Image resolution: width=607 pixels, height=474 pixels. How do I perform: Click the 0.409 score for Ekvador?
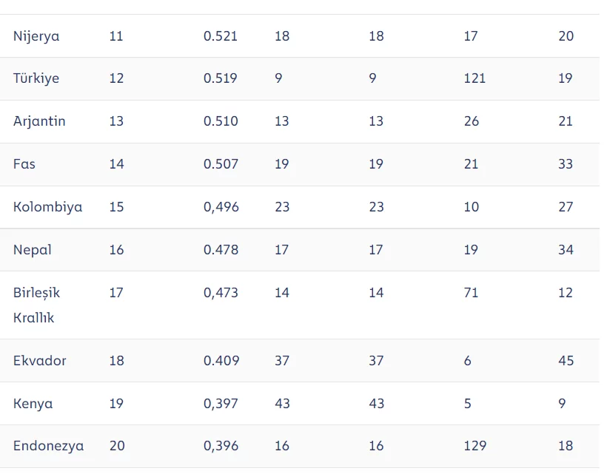[x=221, y=361]
